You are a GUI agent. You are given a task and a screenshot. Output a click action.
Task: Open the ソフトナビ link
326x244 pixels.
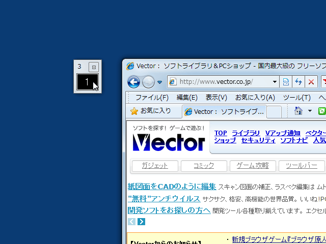coord(294,140)
